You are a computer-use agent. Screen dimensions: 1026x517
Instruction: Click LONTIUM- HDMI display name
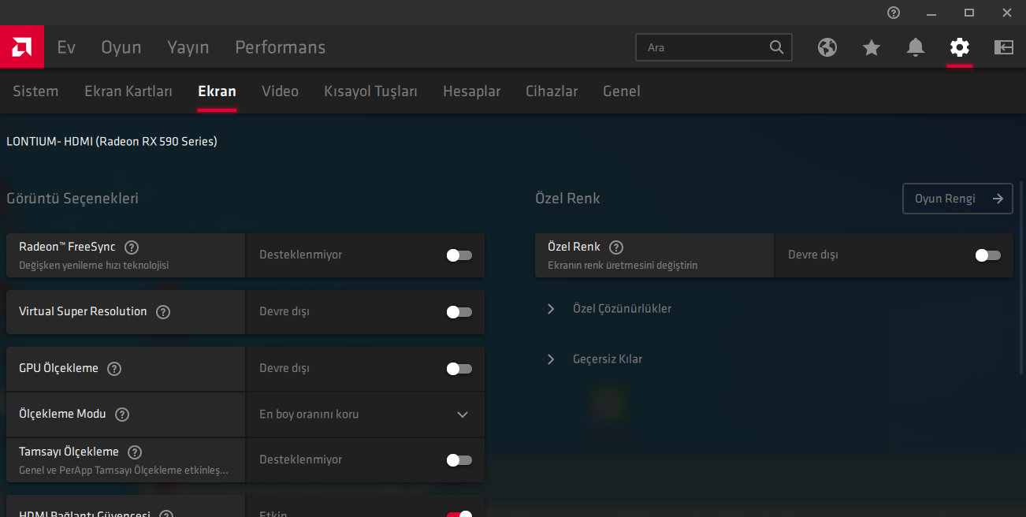coord(112,142)
